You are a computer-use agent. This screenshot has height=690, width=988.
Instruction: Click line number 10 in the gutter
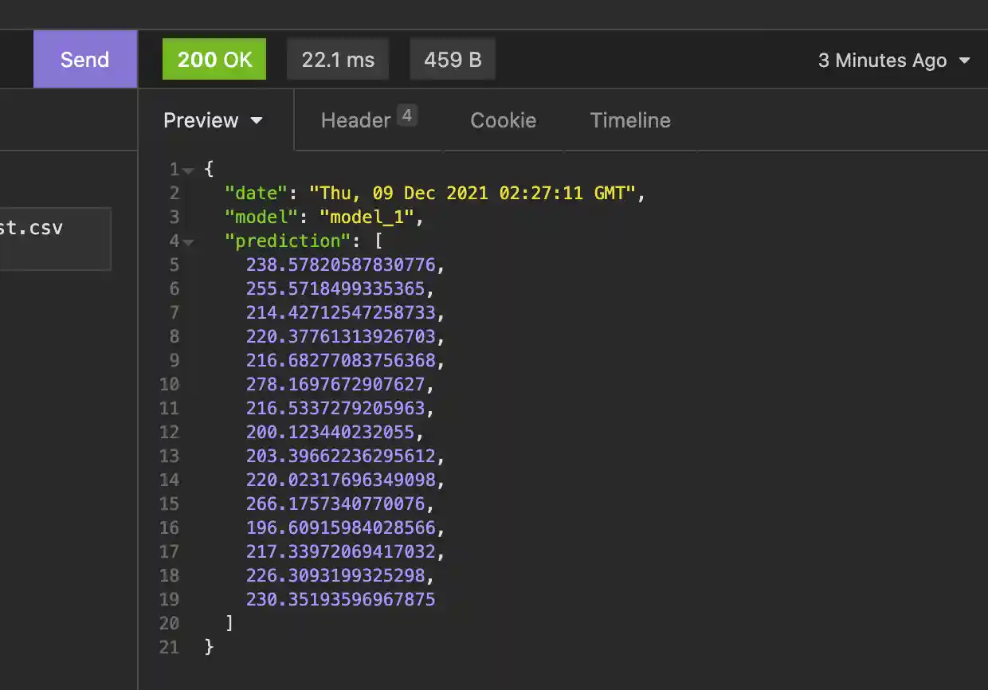[x=170, y=384]
